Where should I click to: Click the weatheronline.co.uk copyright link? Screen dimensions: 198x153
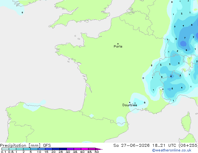click(x=172, y=150)
